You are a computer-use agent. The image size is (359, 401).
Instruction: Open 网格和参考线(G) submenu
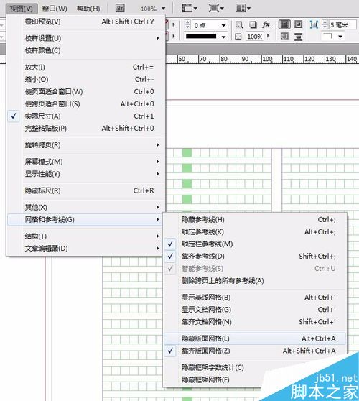pyautogui.click(x=86, y=219)
